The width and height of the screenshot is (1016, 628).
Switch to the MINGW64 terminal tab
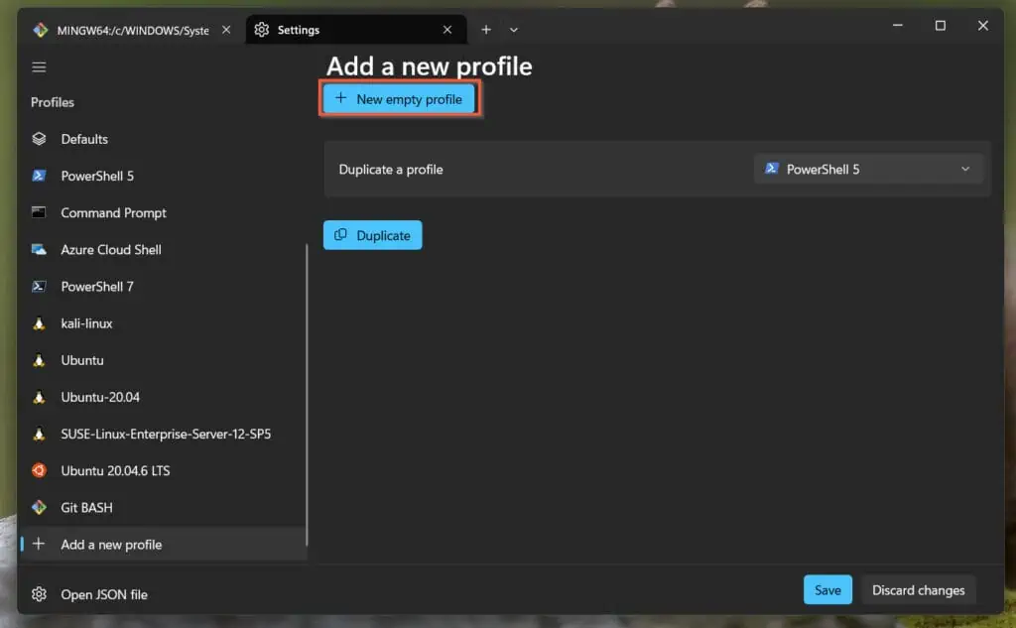[x=133, y=30]
